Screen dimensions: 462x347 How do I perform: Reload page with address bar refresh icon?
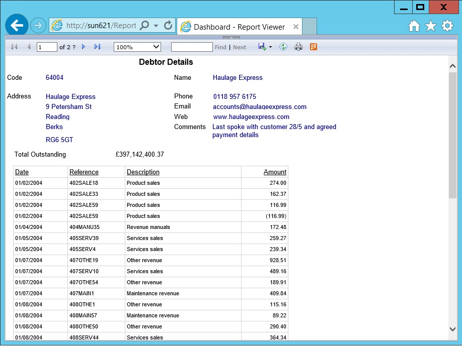[169, 25]
